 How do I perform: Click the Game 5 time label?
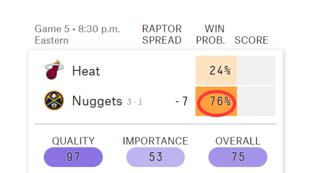tap(78, 35)
